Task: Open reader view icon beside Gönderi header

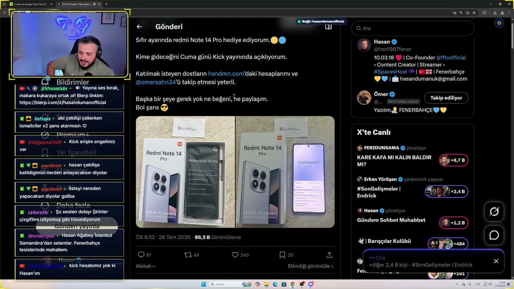Action: tap(328, 27)
